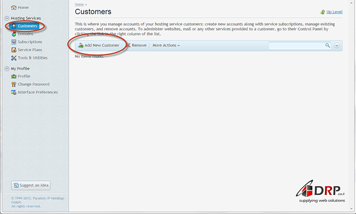Click inside the customer search field
This screenshot has height=214, width=356.
tap(296, 45)
